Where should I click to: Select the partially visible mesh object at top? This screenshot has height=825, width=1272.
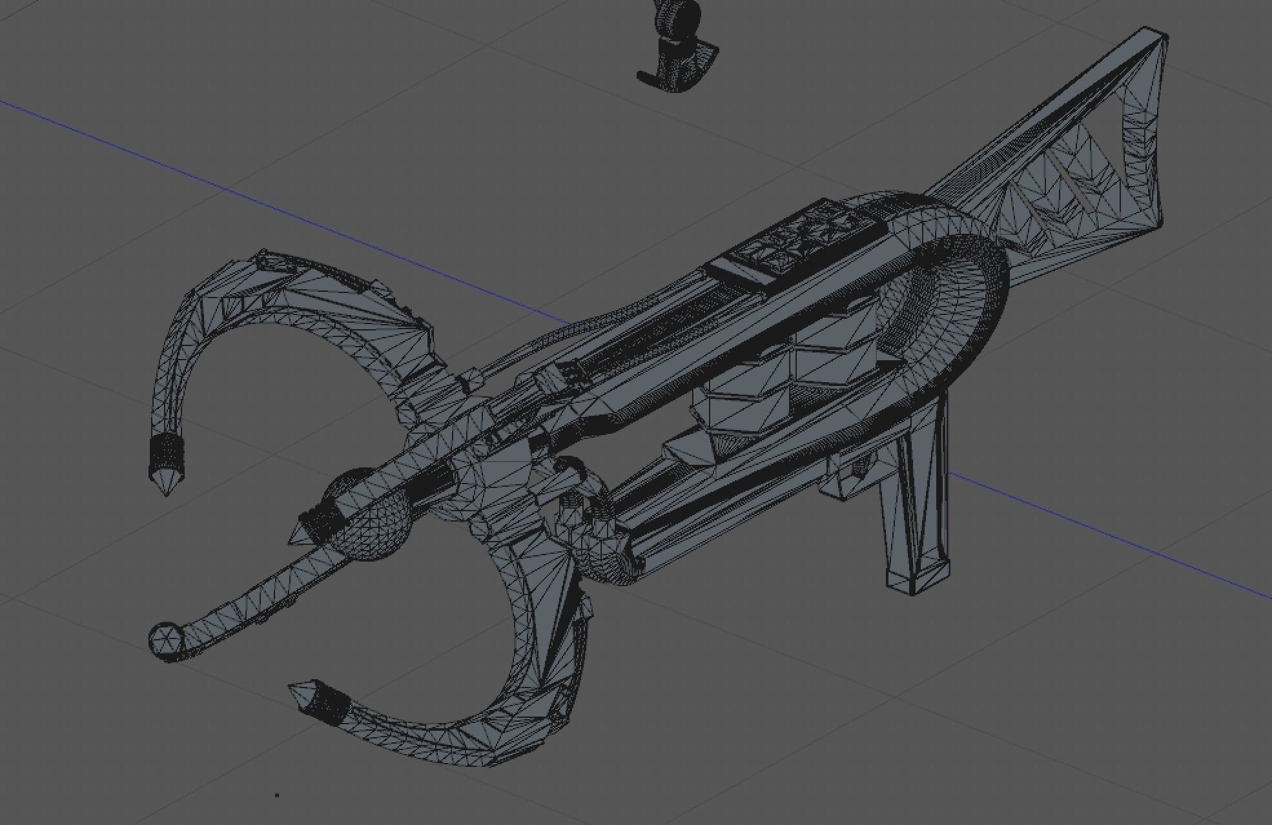pyautogui.click(x=677, y=46)
